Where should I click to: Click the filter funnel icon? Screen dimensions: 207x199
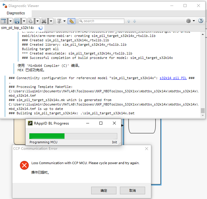pos(59,21)
